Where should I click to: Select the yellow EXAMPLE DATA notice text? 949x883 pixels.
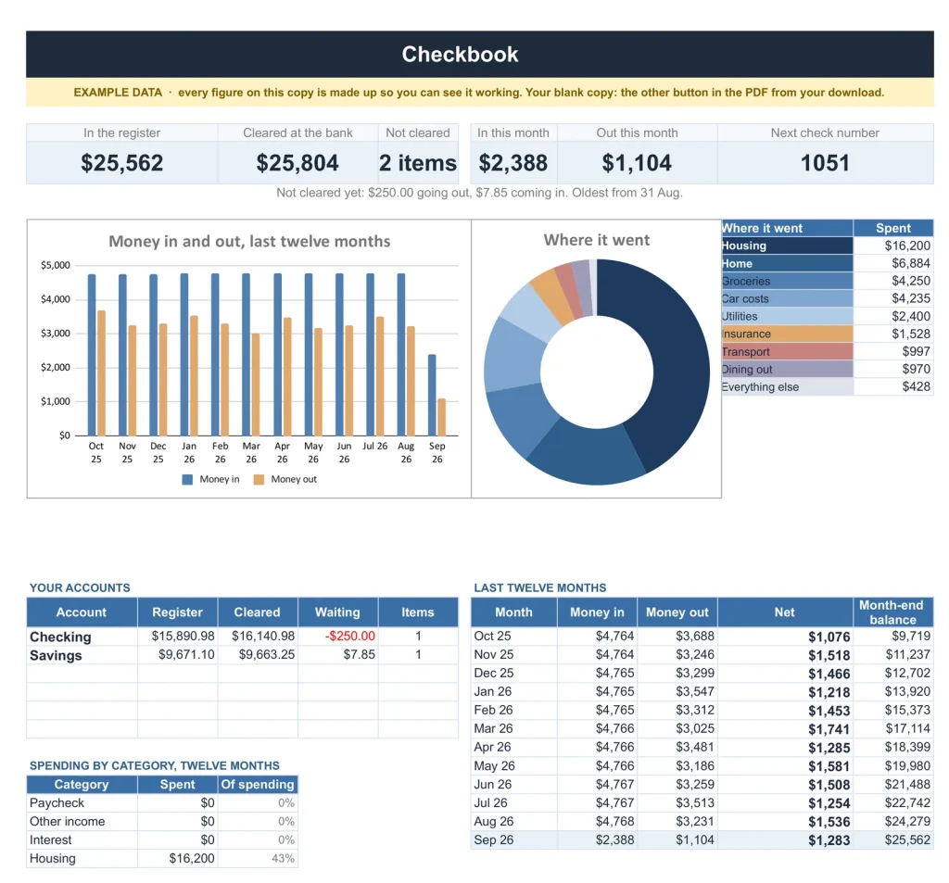point(479,93)
